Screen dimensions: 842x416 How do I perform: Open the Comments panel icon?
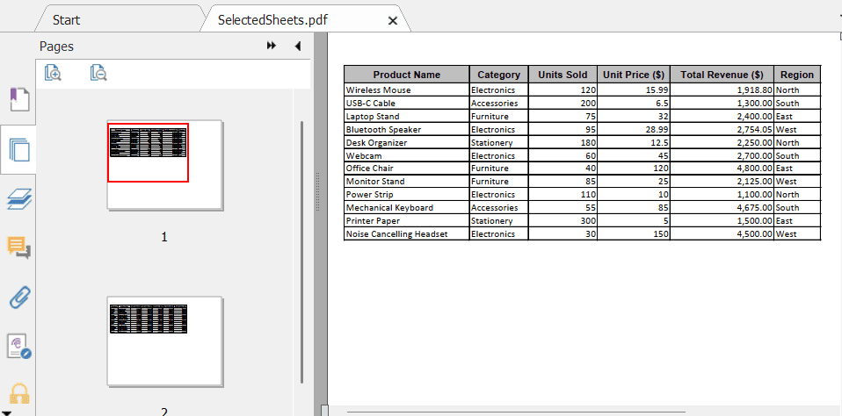(18, 247)
